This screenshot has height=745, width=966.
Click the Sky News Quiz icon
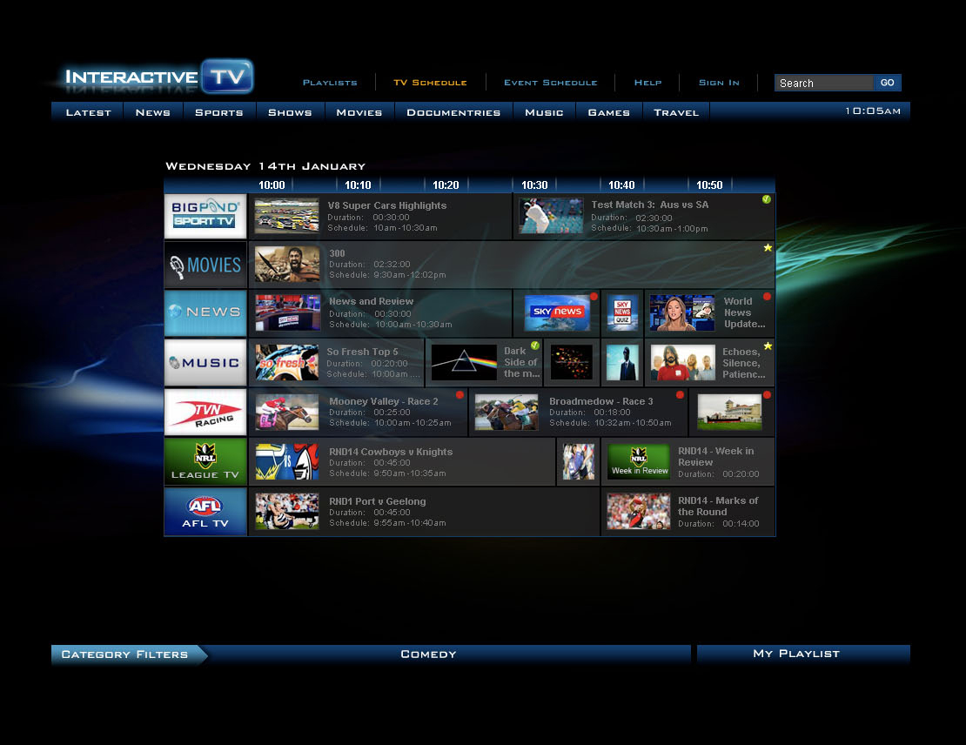click(x=621, y=312)
